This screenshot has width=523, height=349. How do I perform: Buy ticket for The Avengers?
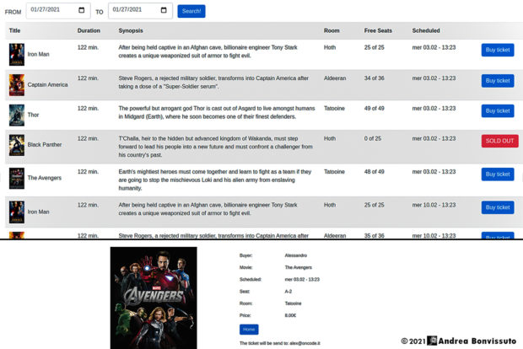[498, 174]
